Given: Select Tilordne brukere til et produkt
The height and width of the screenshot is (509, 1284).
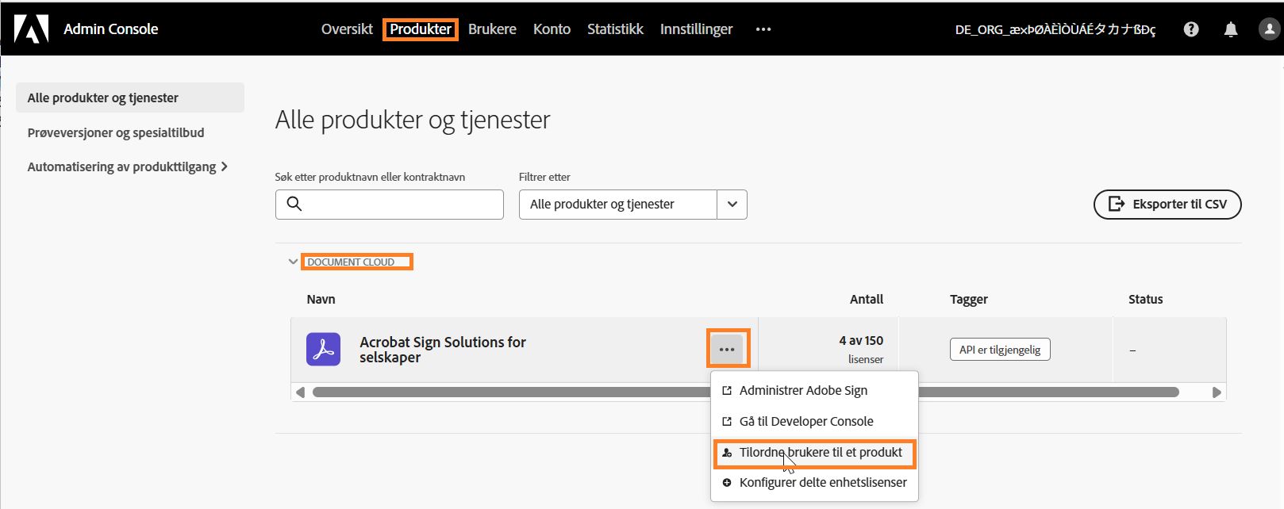Looking at the screenshot, I should click(821, 452).
